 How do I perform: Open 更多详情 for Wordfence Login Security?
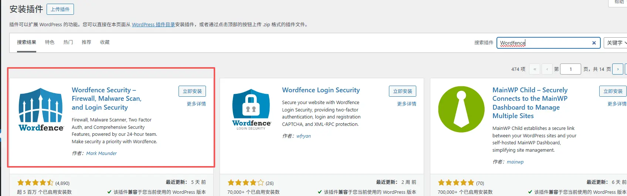407,104
